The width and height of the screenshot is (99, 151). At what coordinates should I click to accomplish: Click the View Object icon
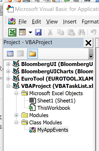(20, 54)
